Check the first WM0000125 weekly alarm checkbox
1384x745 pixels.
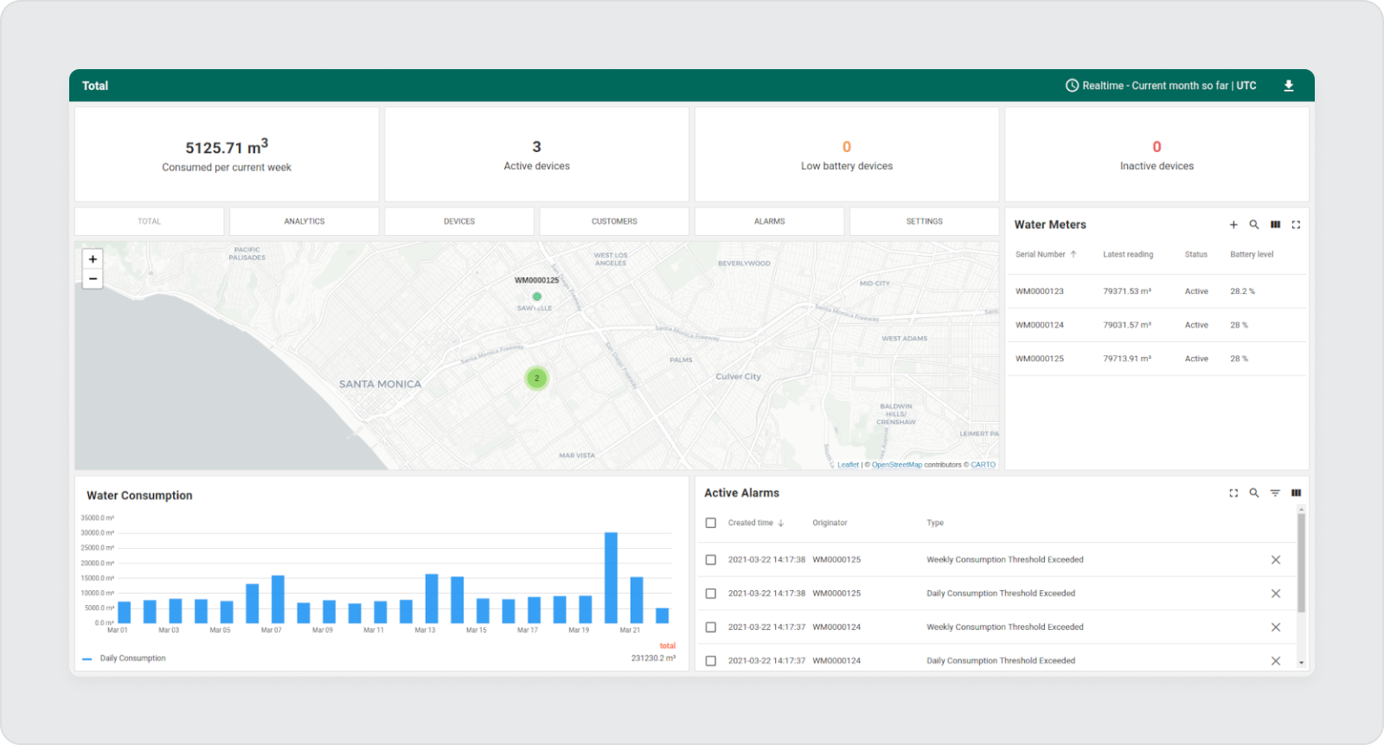(x=711, y=560)
